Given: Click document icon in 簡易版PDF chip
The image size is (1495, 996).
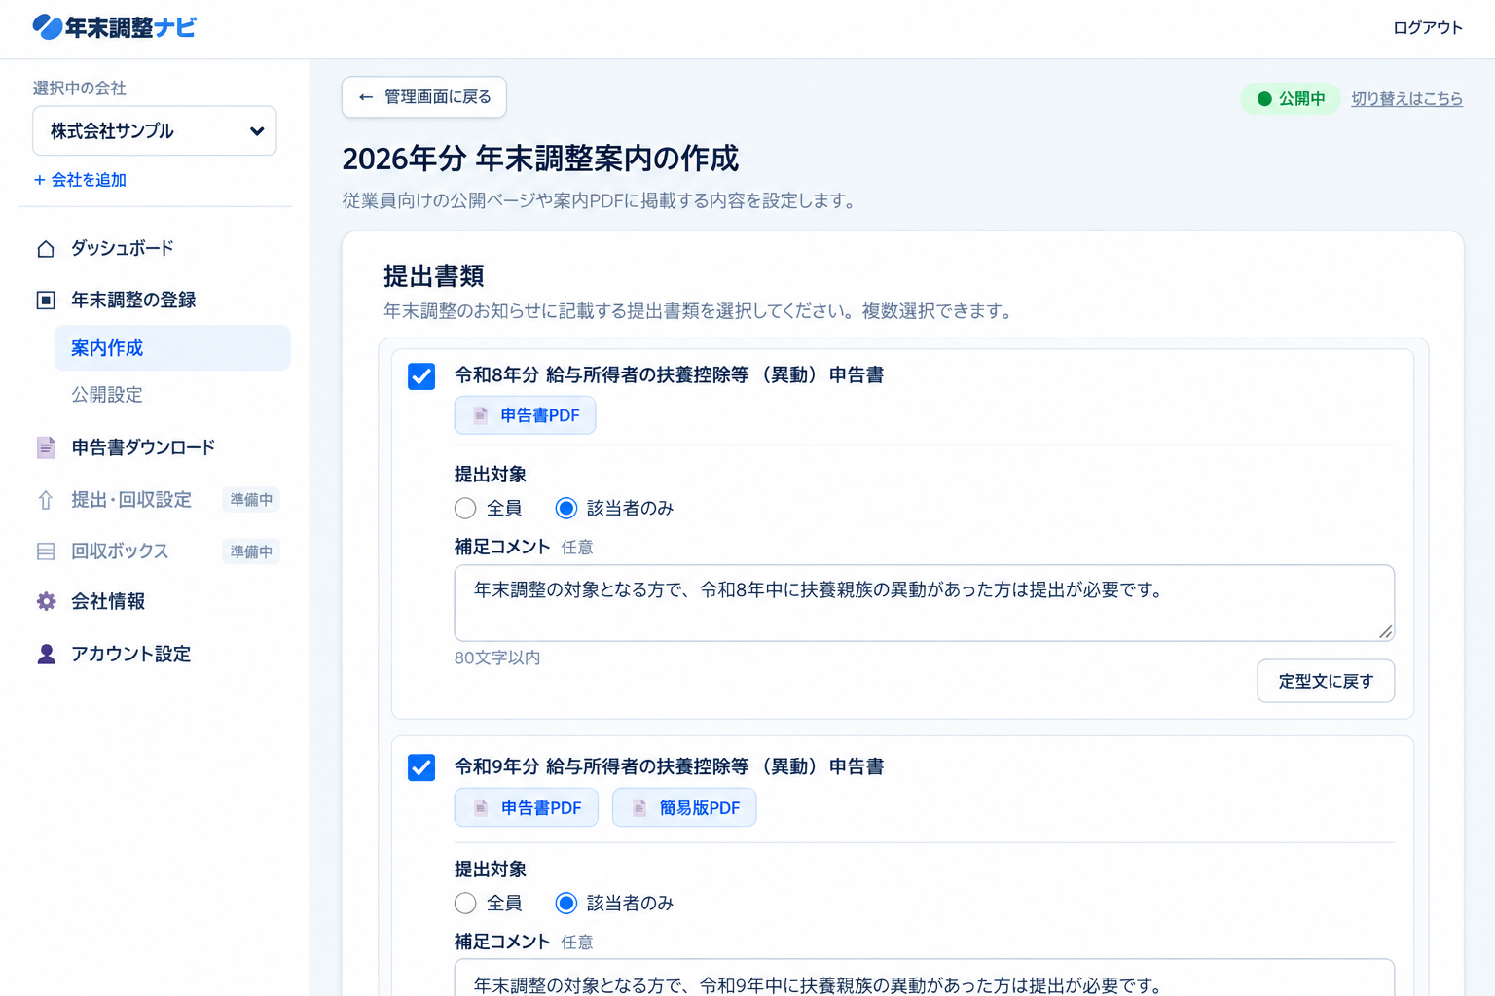Looking at the screenshot, I should 639,808.
